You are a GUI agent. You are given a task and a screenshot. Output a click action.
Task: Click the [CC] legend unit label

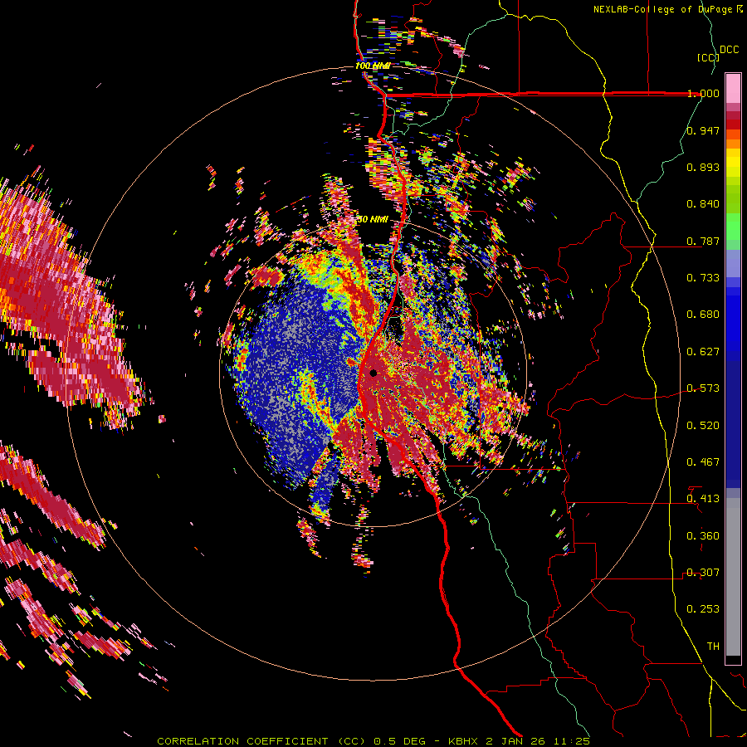[x=708, y=57]
